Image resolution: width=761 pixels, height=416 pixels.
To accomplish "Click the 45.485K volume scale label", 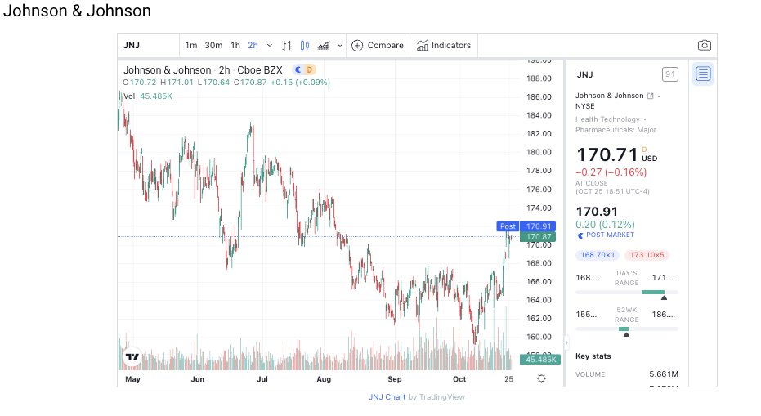I will (540, 360).
